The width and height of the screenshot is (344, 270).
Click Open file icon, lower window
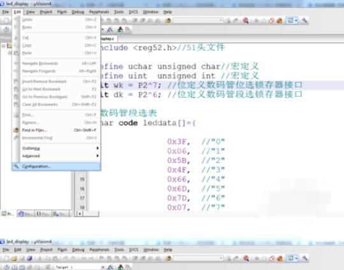(14, 258)
